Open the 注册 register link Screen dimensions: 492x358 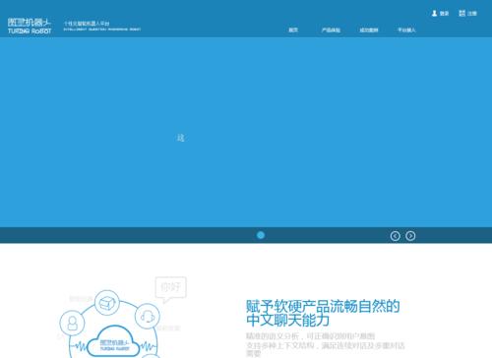pos(472,14)
